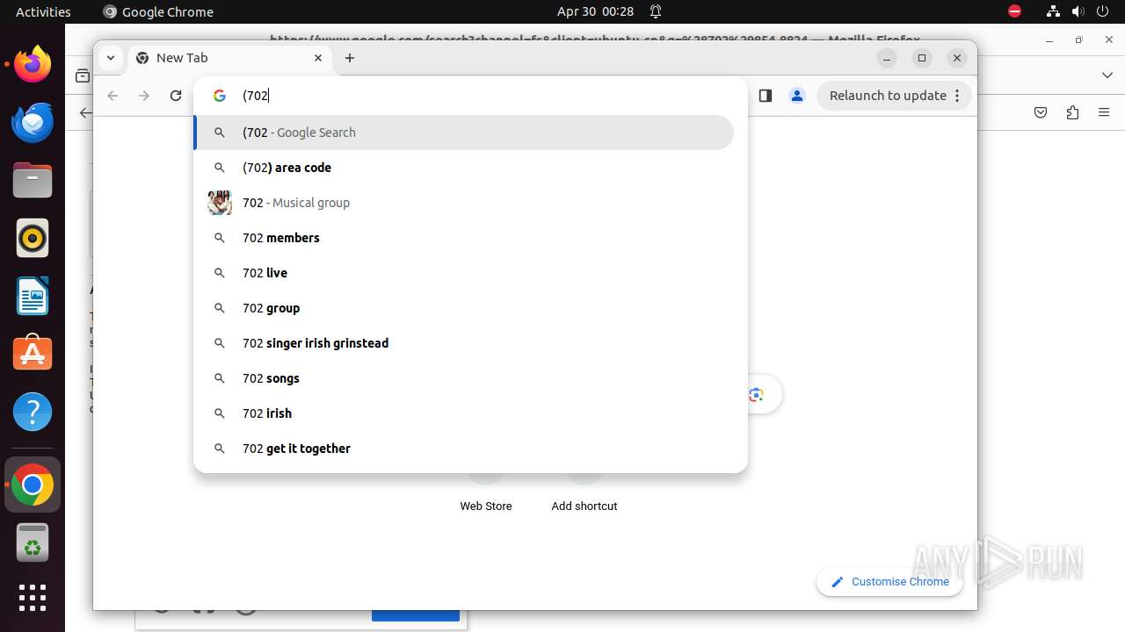The height and width of the screenshot is (632, 1125).
Task: Open Thunderbird mail from dock
Action: 33,122
